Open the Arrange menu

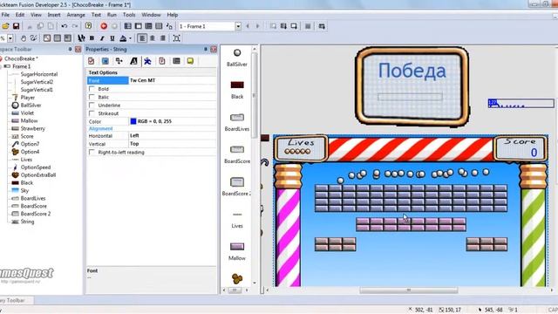(x=76, y=15)
